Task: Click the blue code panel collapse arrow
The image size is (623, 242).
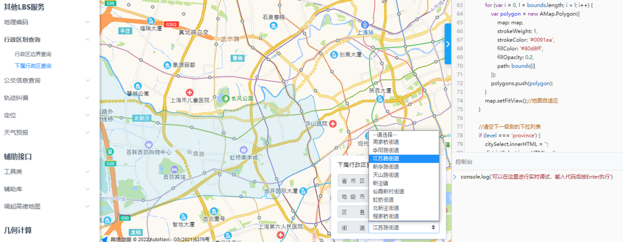Action: [448, 44]
